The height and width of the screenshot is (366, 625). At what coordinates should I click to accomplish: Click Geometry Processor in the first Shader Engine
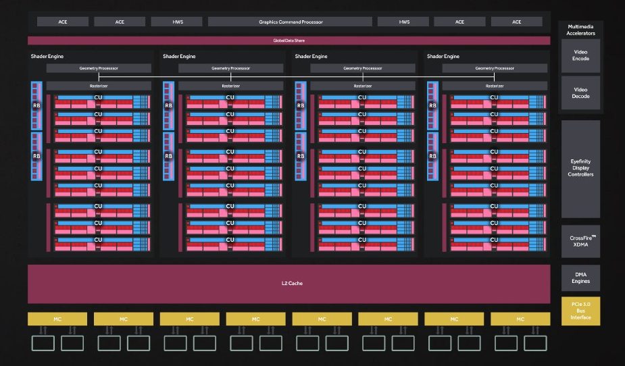pos(98,68)
